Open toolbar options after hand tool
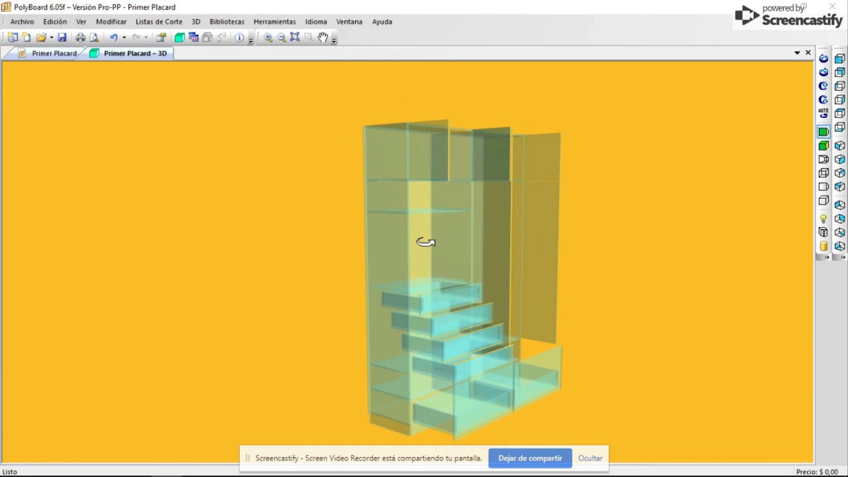This screenshot has height=477, width=848. click(334, 40)
